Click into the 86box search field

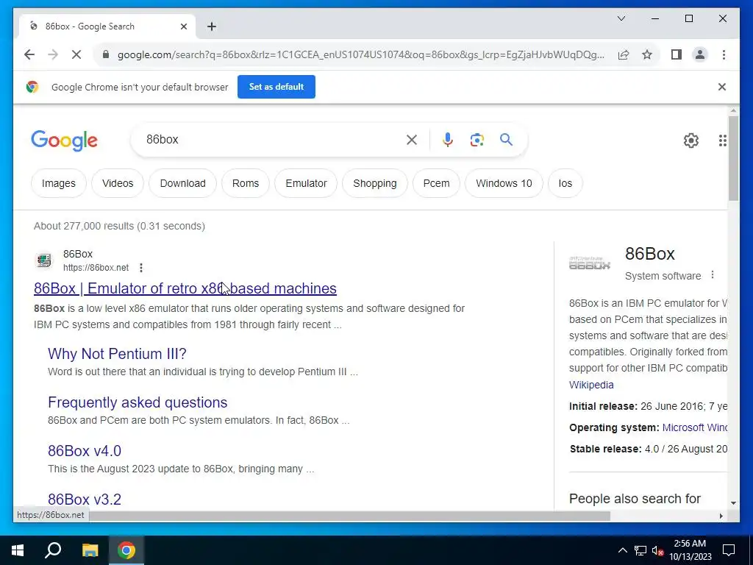(x=274, y=140)
